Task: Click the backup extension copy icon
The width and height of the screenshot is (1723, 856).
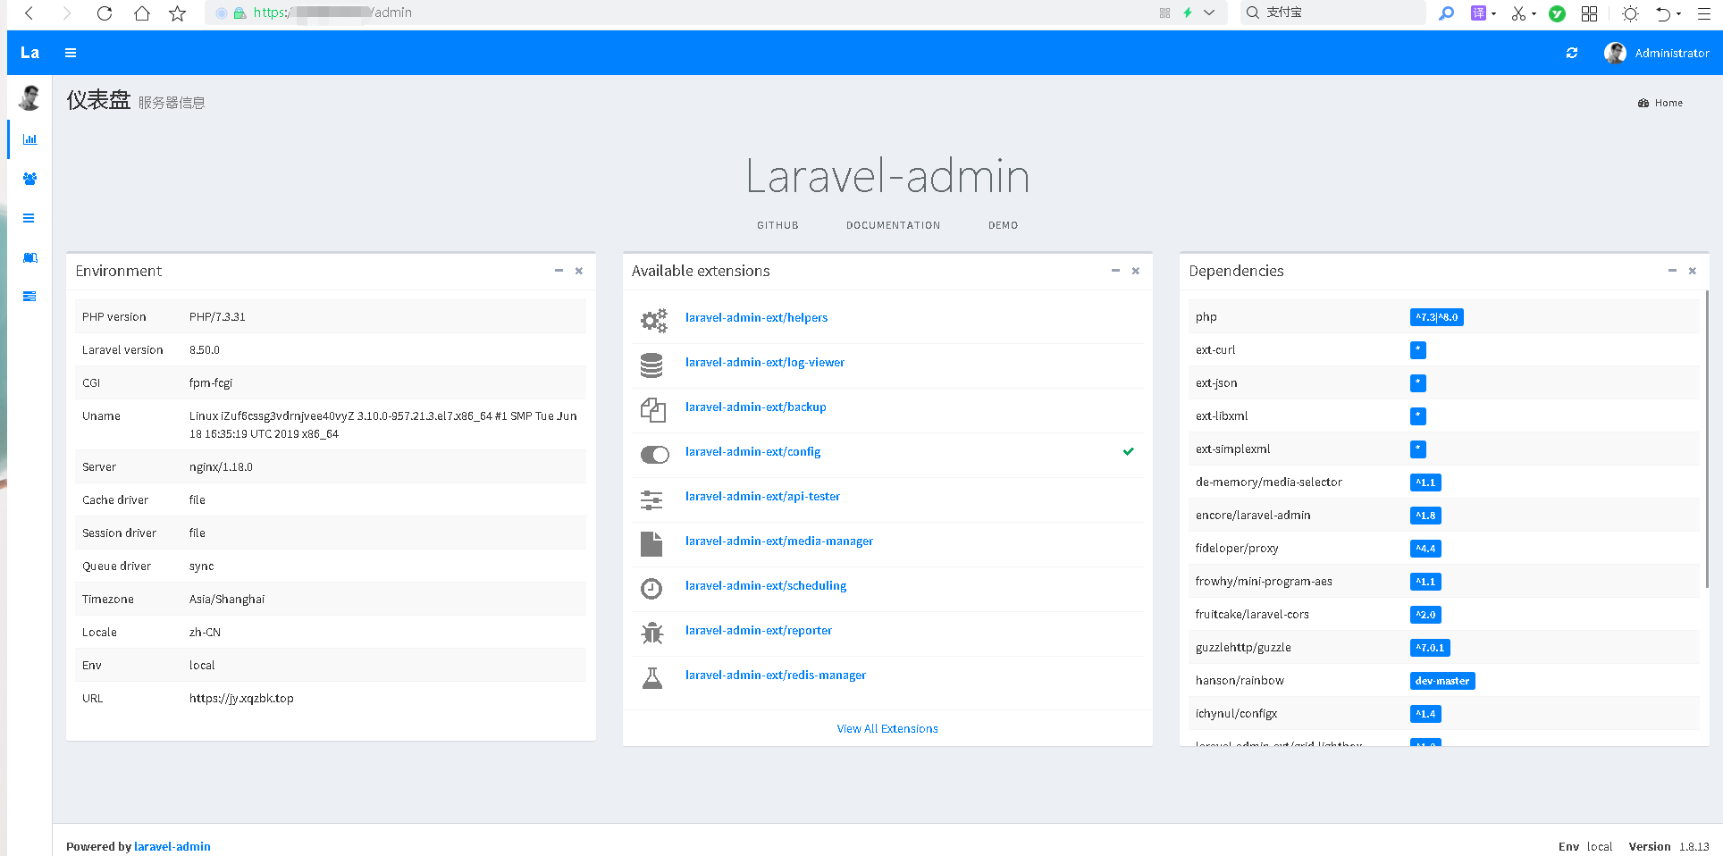Action: [652, 410]
